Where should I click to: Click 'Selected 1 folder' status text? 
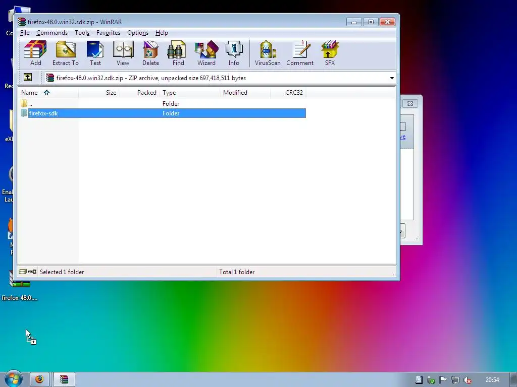click(62, 272)
